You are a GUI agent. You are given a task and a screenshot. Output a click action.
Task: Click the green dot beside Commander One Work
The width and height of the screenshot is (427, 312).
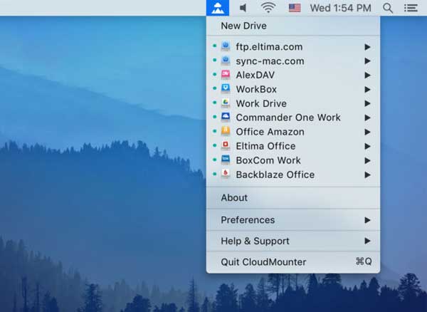pyautogui.click(x=215, y=117)
